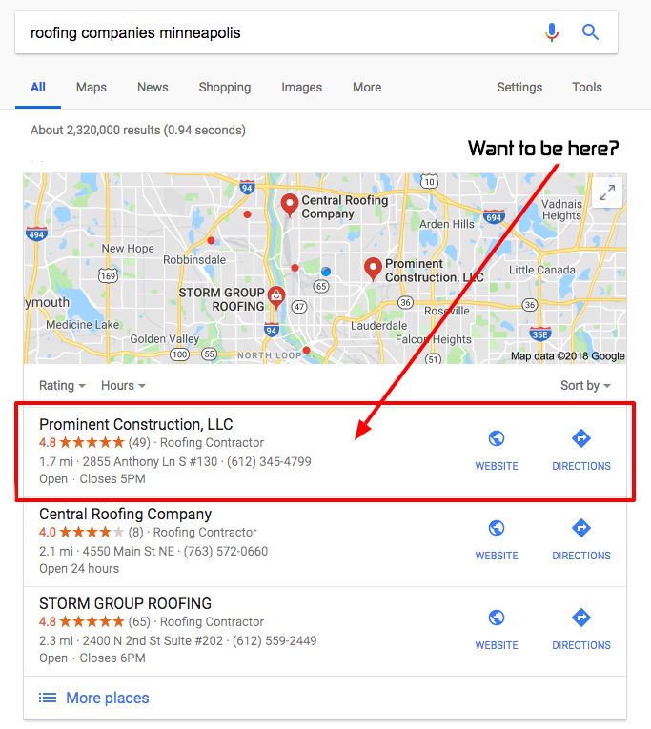Screen dimensions: 651x729
Task: Open the Hours filter dropdown
Action: tap(123, 385)
